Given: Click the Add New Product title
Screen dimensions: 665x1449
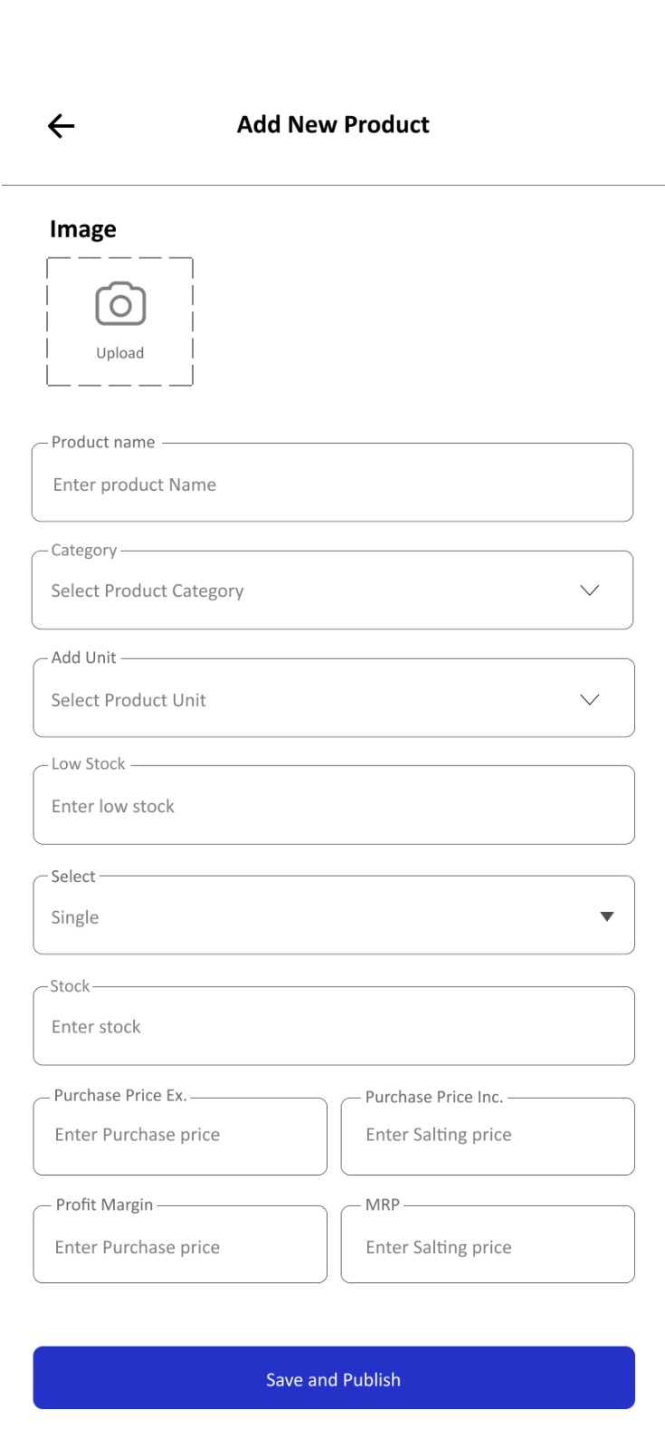Looking at the screenshot, I should pyautogui.click(x=333, y=125).
